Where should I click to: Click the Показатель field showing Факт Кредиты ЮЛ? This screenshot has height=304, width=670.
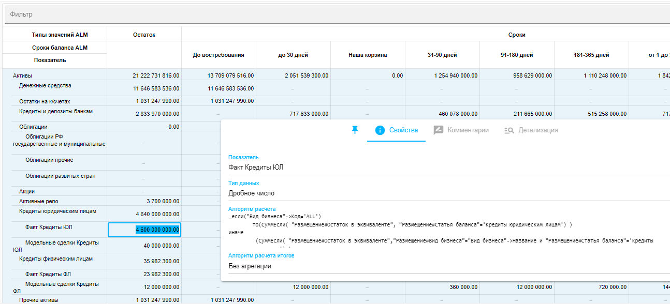click(x=256, y=168)
